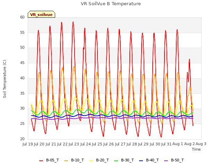Click the Soil Temperature (C) axis label
Image resolution: width=222 pixels, height=167 pixels.
pyautogui.click(x=5, y=79)
